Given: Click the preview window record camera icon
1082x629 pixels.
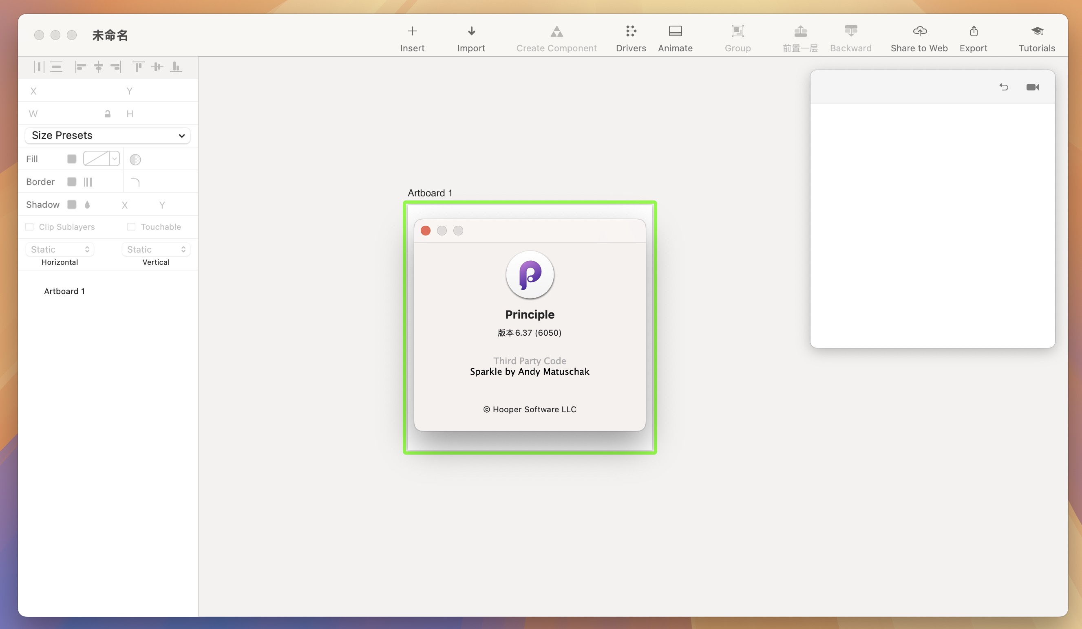Looking at the screenshot, I should coord(1033,87).
